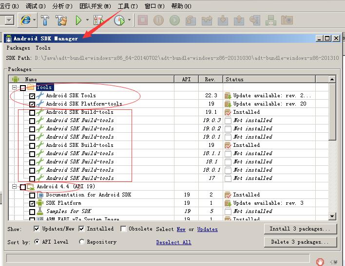
Task: Toggle the Updates/New show checkbox
Action: (37, 229)
